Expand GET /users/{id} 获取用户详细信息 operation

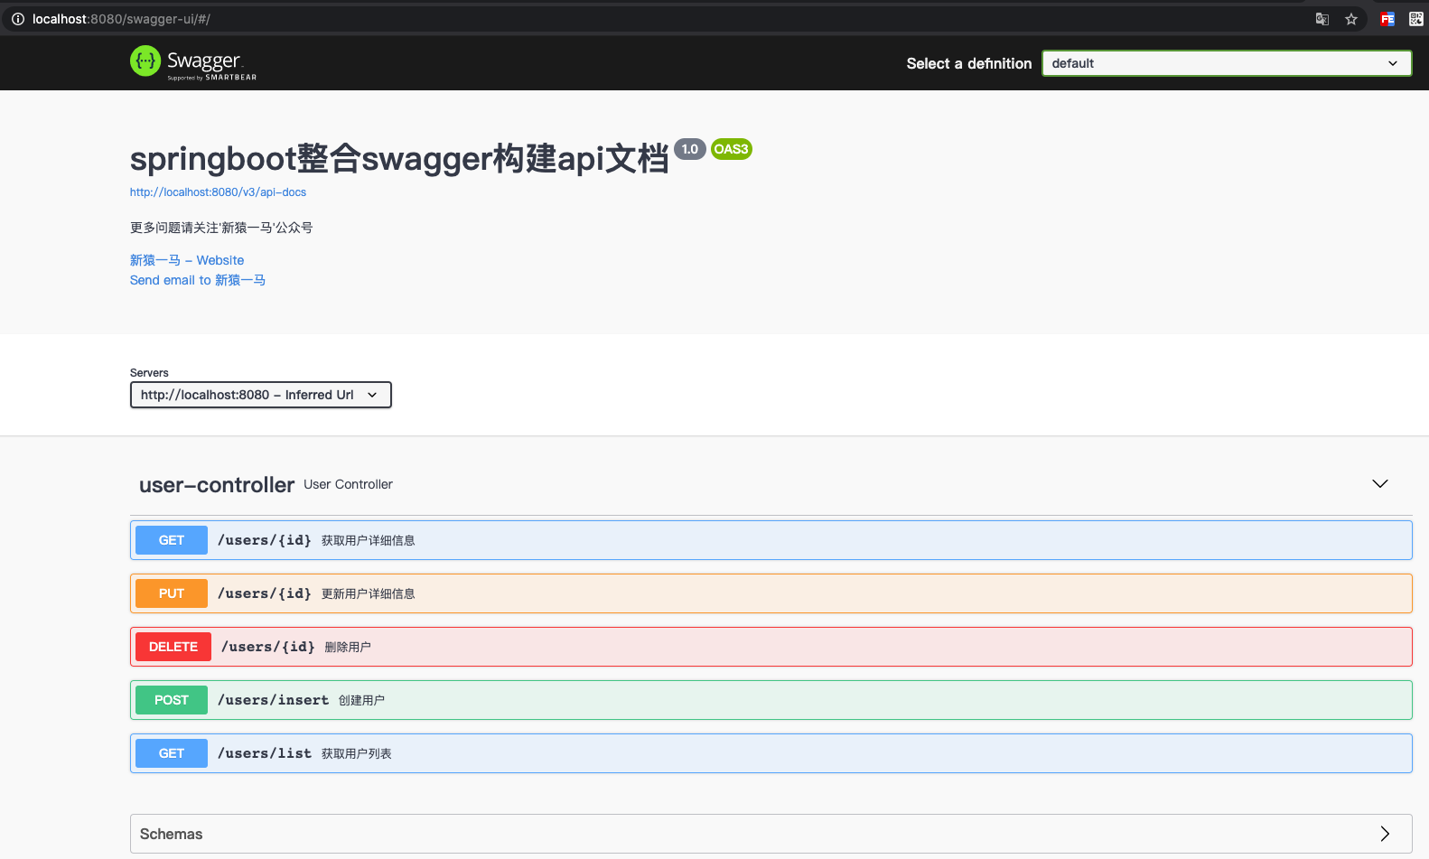[771, 540]
